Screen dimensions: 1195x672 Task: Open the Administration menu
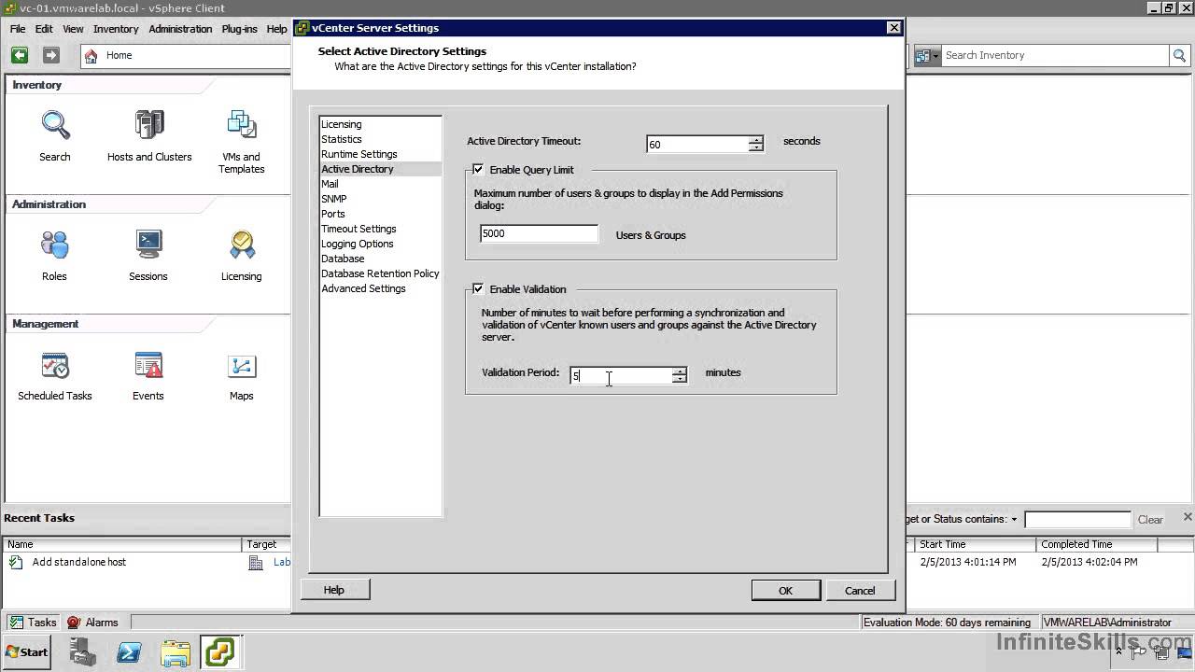pos(180,29)
